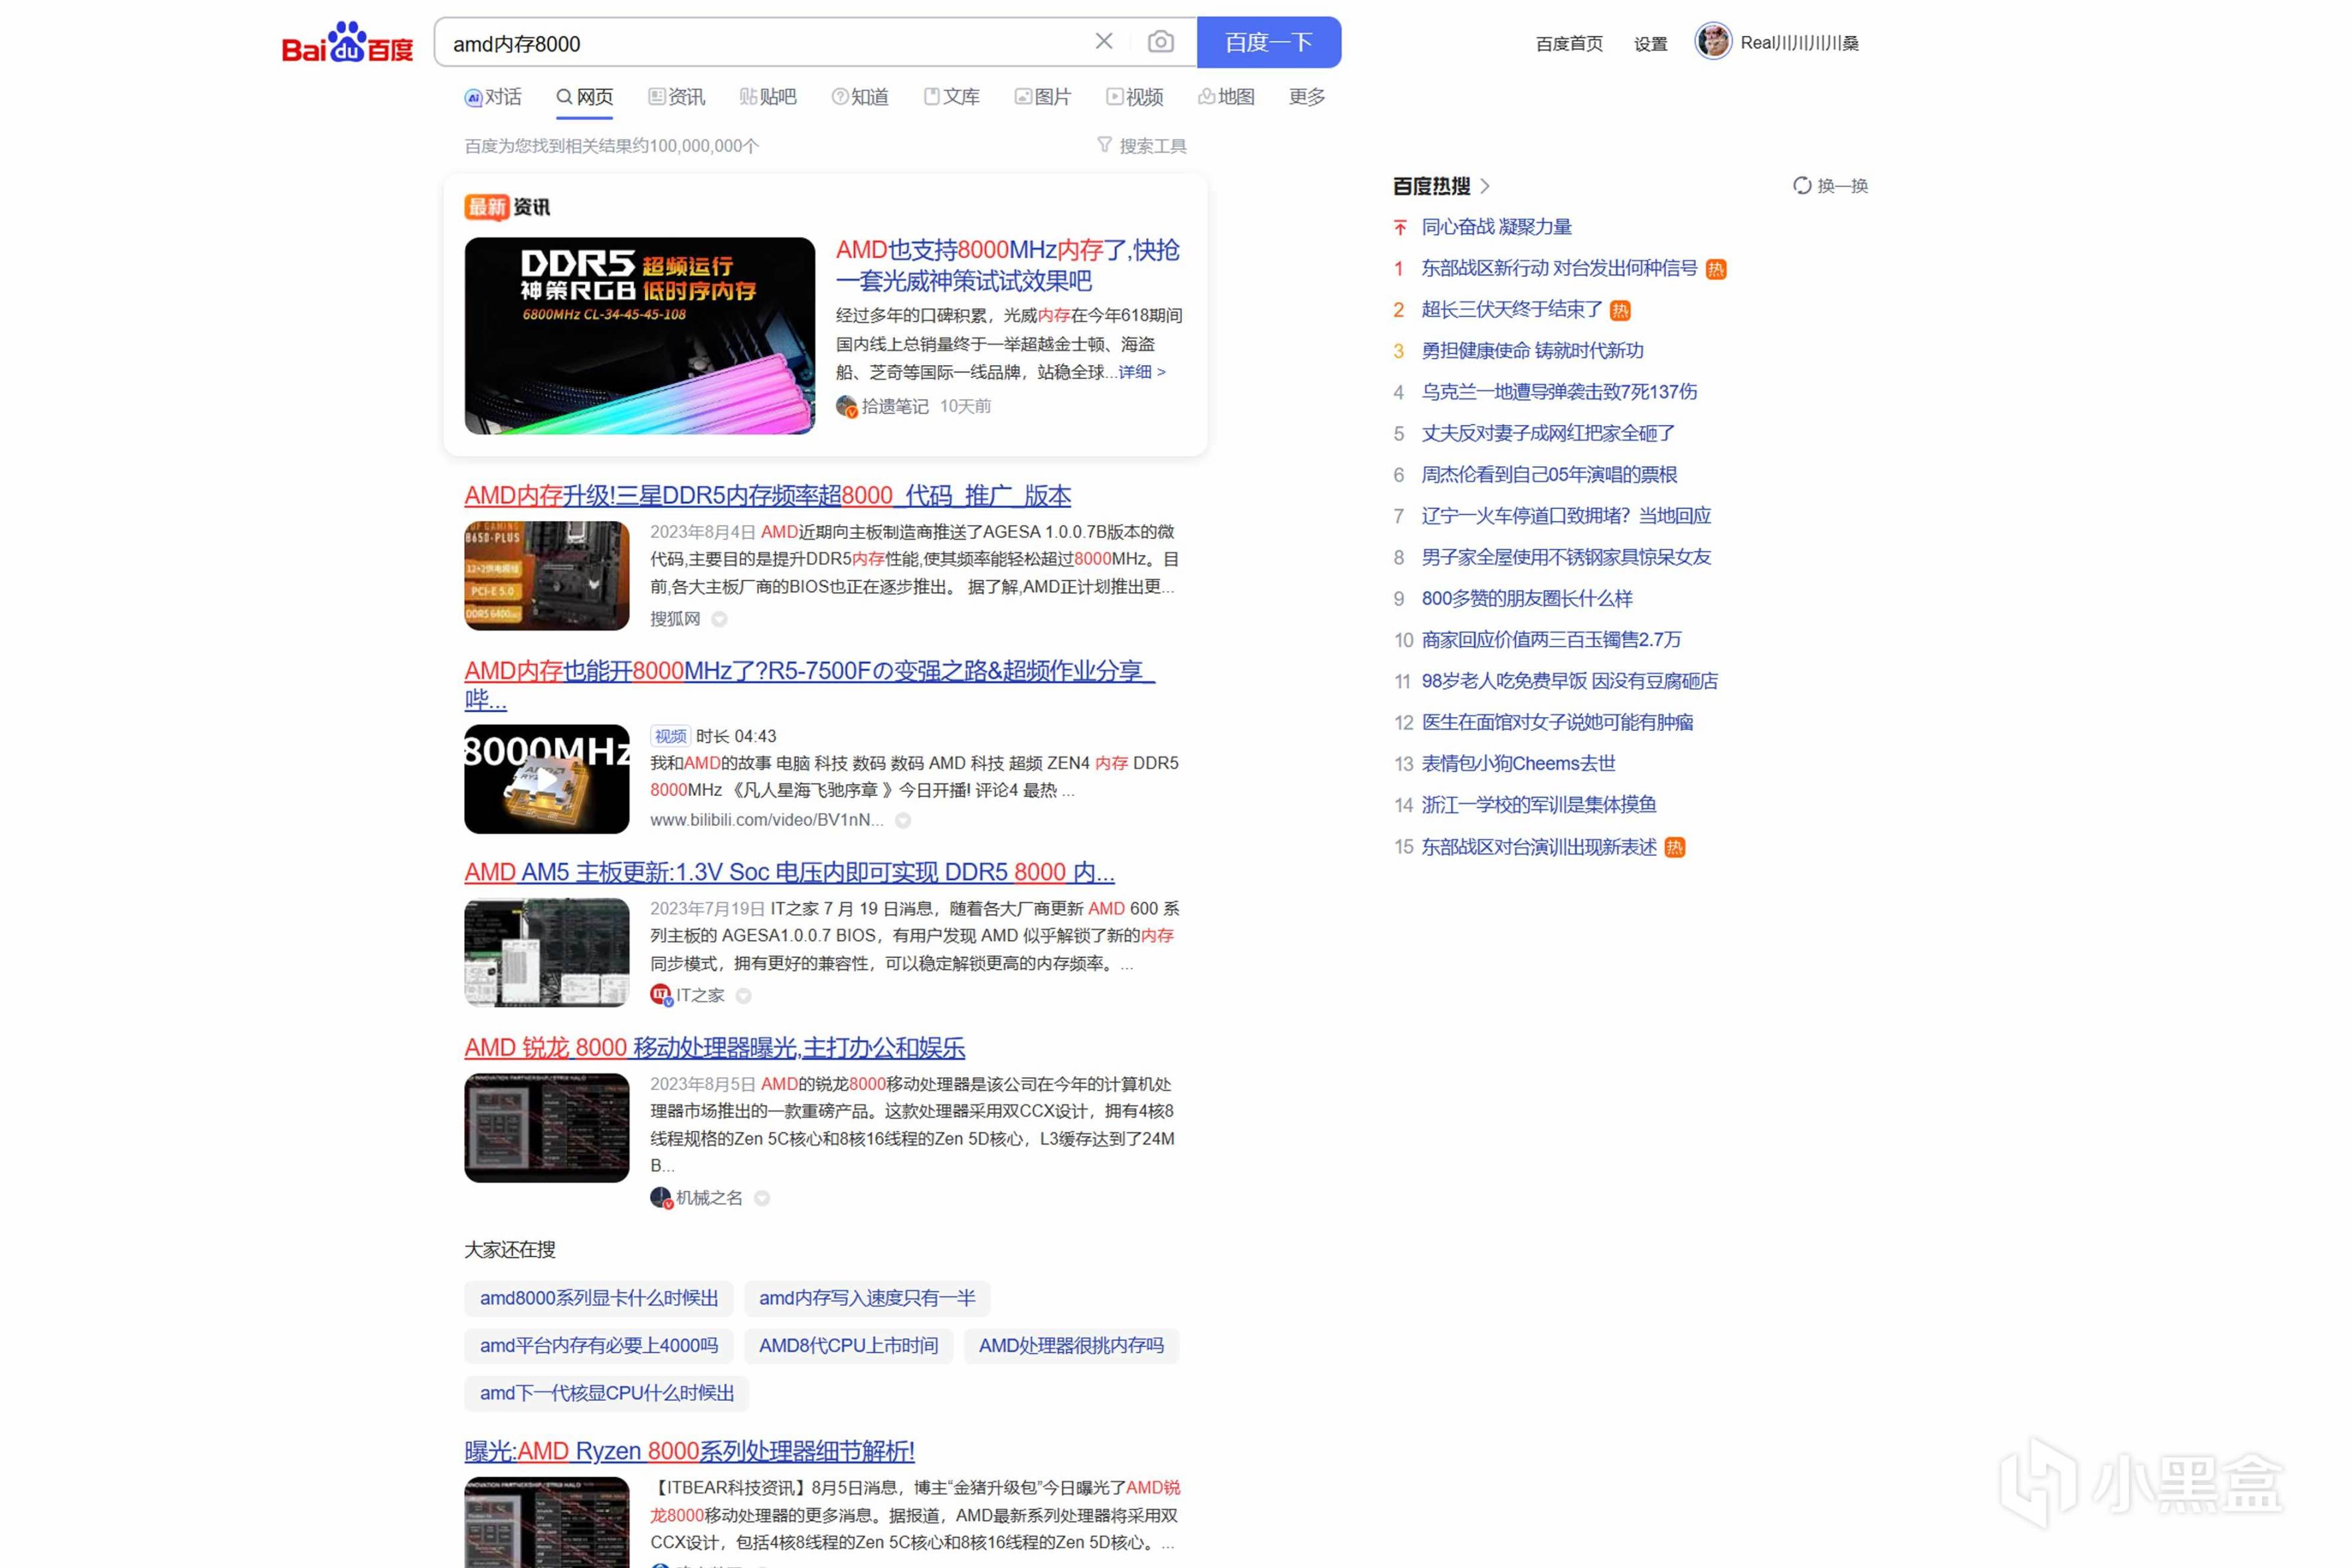Open hot topic 男子家全屋使用不锈钢家具
This screenshot has height=1568, width=2352.
(1567, 557)
